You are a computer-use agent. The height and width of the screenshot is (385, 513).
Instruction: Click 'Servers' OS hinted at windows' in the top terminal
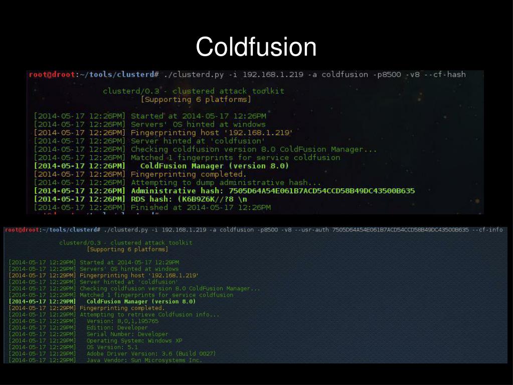198,124
